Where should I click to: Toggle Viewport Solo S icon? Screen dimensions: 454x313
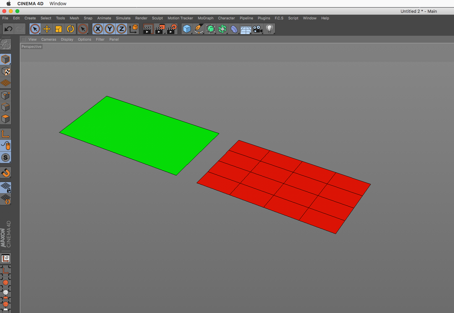point(6,157)
